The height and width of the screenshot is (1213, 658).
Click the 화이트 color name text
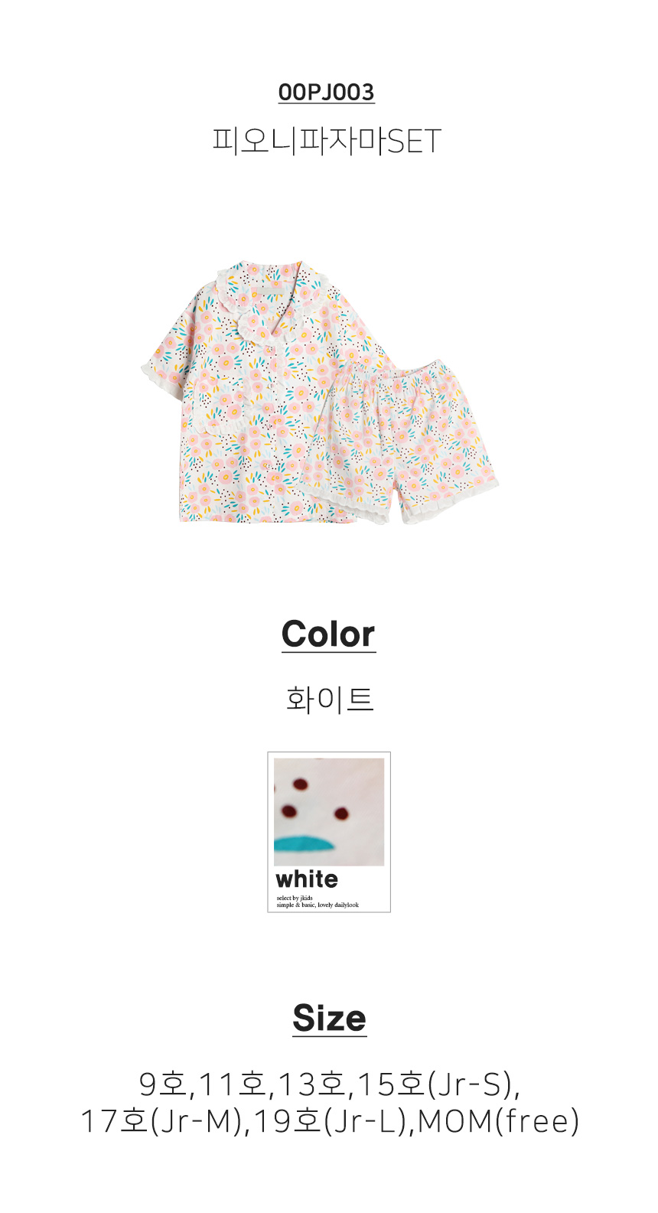329,699
